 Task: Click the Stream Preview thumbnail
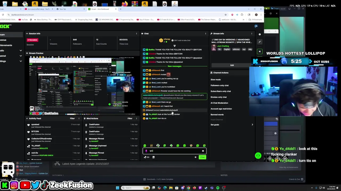(x=82, y=86)
